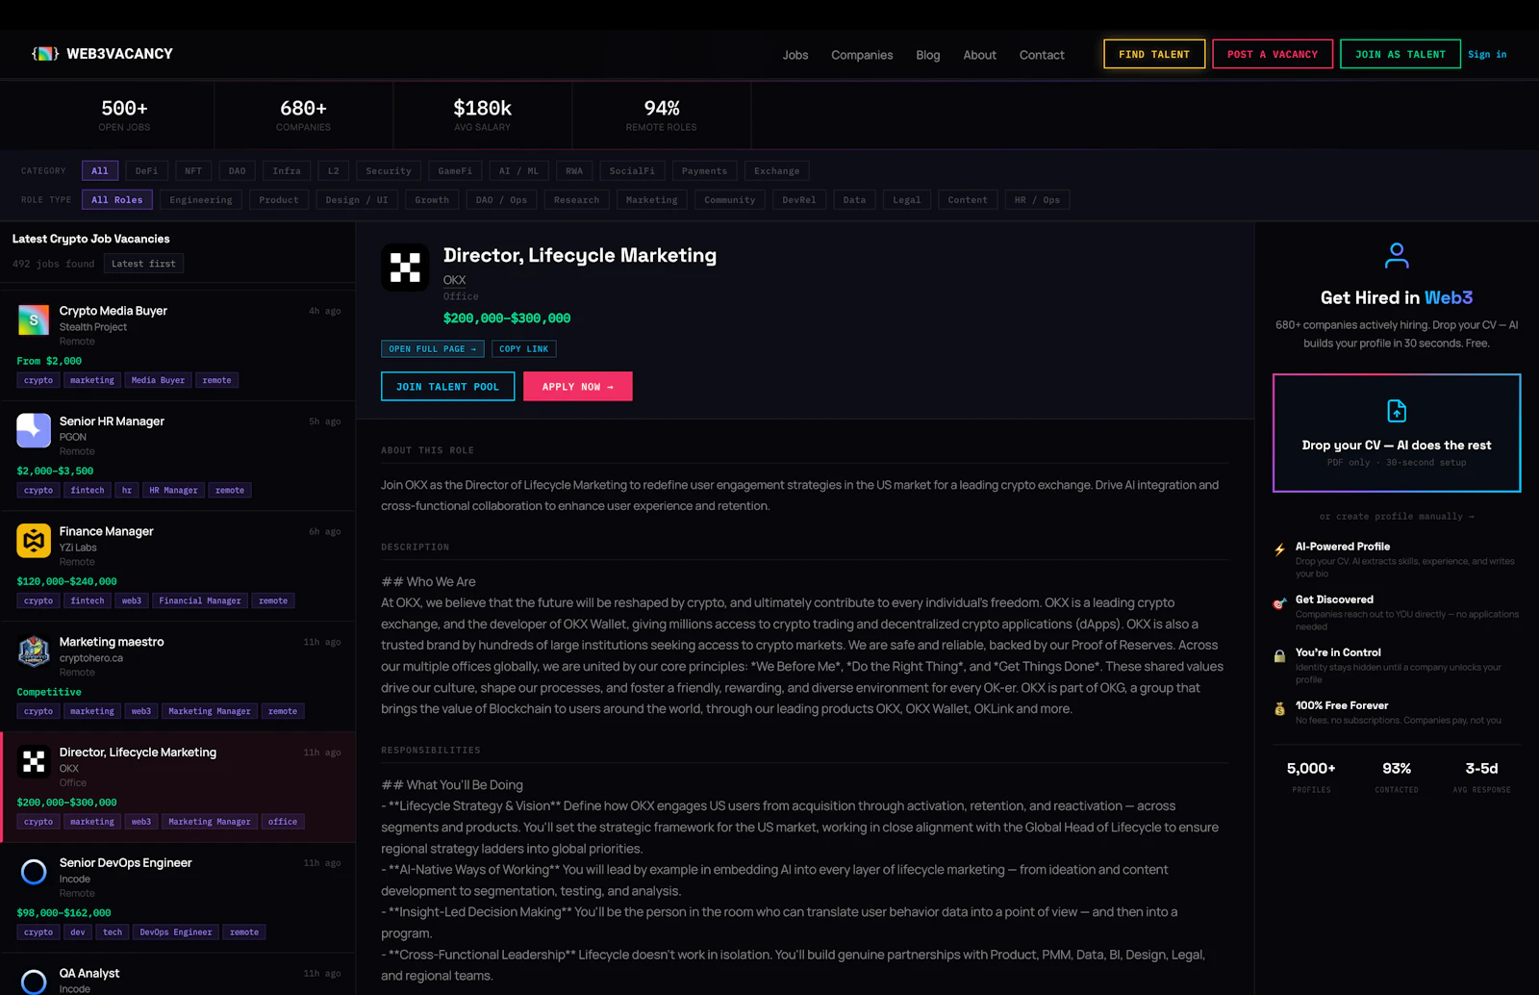The height and width of the screenshot is (995, 1539).
Task: Open the Finance Manager job listing
Action: [x=178, y=565]
